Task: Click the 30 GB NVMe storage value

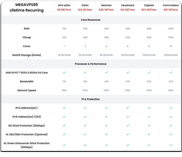Action: tap(64, 55)
